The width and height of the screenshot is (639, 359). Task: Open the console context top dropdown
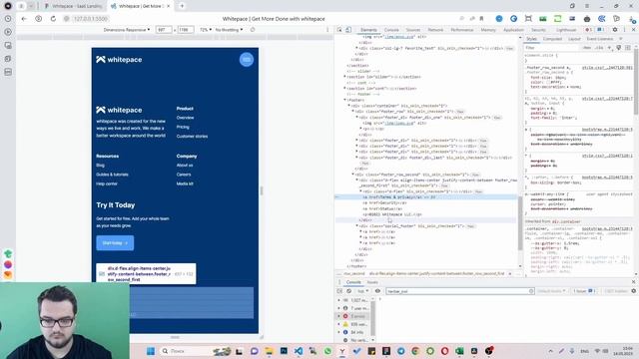pyautogui.click(x=362, y=291)
